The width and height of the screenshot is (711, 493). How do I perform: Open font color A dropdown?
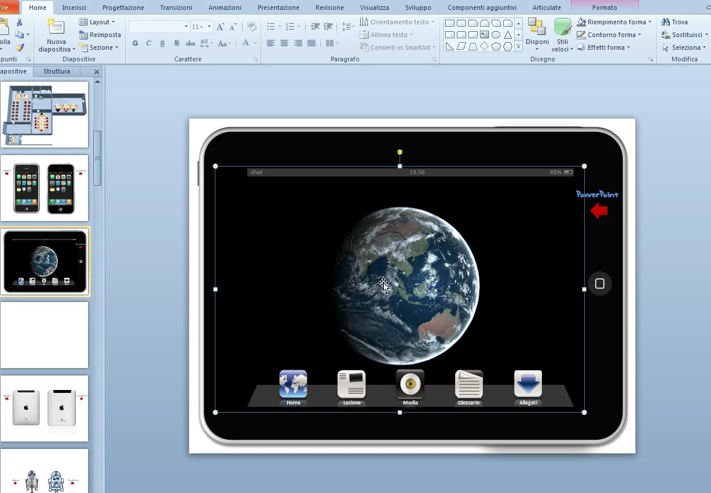(248, 43)
